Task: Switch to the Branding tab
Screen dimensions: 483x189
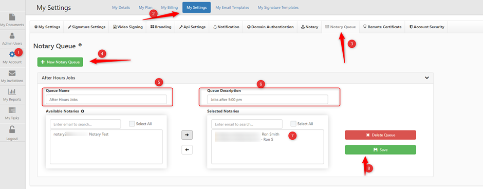Action: (x=161, y=27)
